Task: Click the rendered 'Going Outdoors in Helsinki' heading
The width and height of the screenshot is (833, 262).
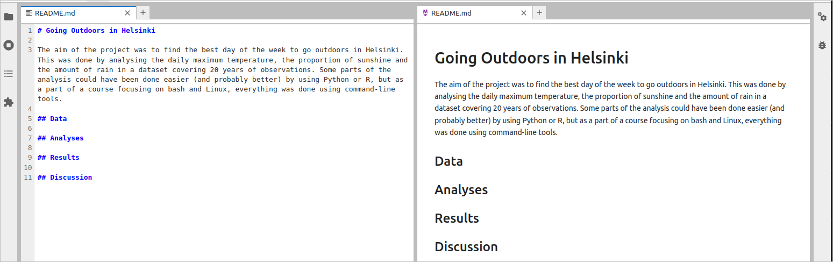Action: point(531,58)
